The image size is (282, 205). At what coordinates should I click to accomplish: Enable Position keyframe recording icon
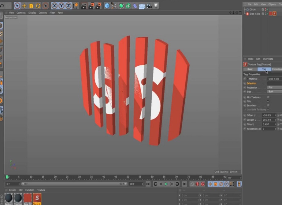(210, 184)
